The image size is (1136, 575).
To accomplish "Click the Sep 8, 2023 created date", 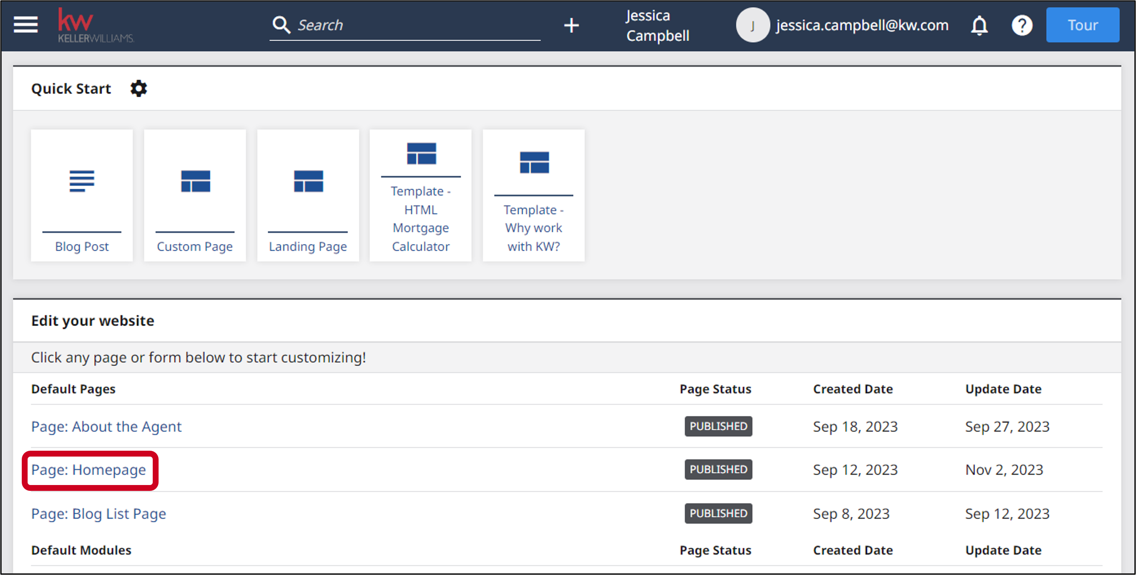I will tap(851, 514).
